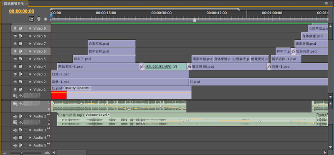Open Set Display Style icon under Audio 2
This screenshot has height=155, width=334.
[x=15, y=122]
